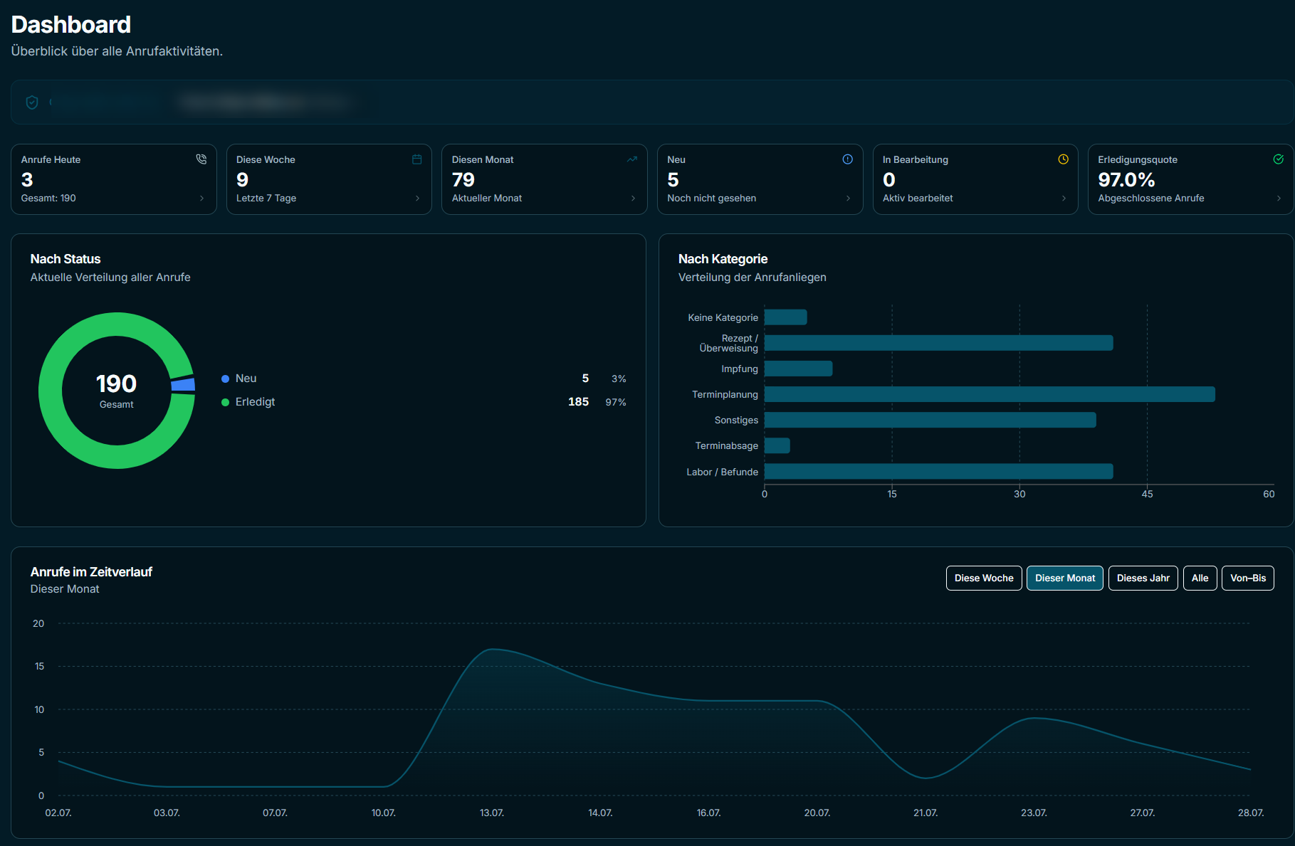Click the Sonstiges bar in category chart
This screenshot has height=846, width=1295.
pos(930,420)
